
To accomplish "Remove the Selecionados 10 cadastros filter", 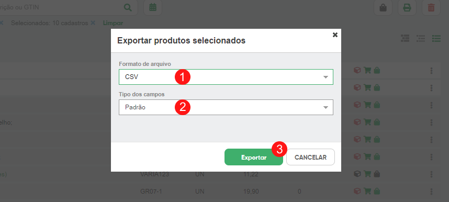I will (x=93, y=23).
